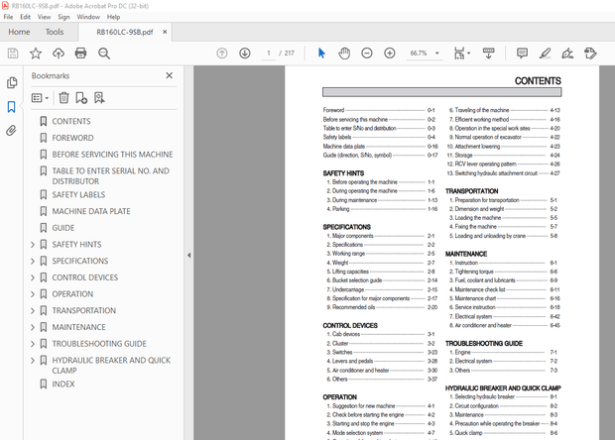The width and height of the screenshot is (615, 440).
Task: Expand the TRANSPORTATION bookmark
Action: click(33, 311)
